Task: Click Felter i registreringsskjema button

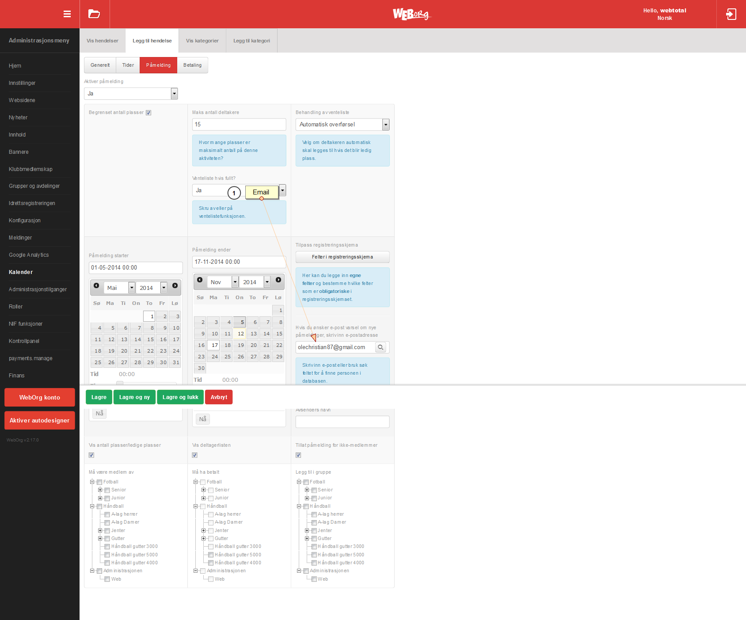Action: pyautogui.click(x=343, y=257)
